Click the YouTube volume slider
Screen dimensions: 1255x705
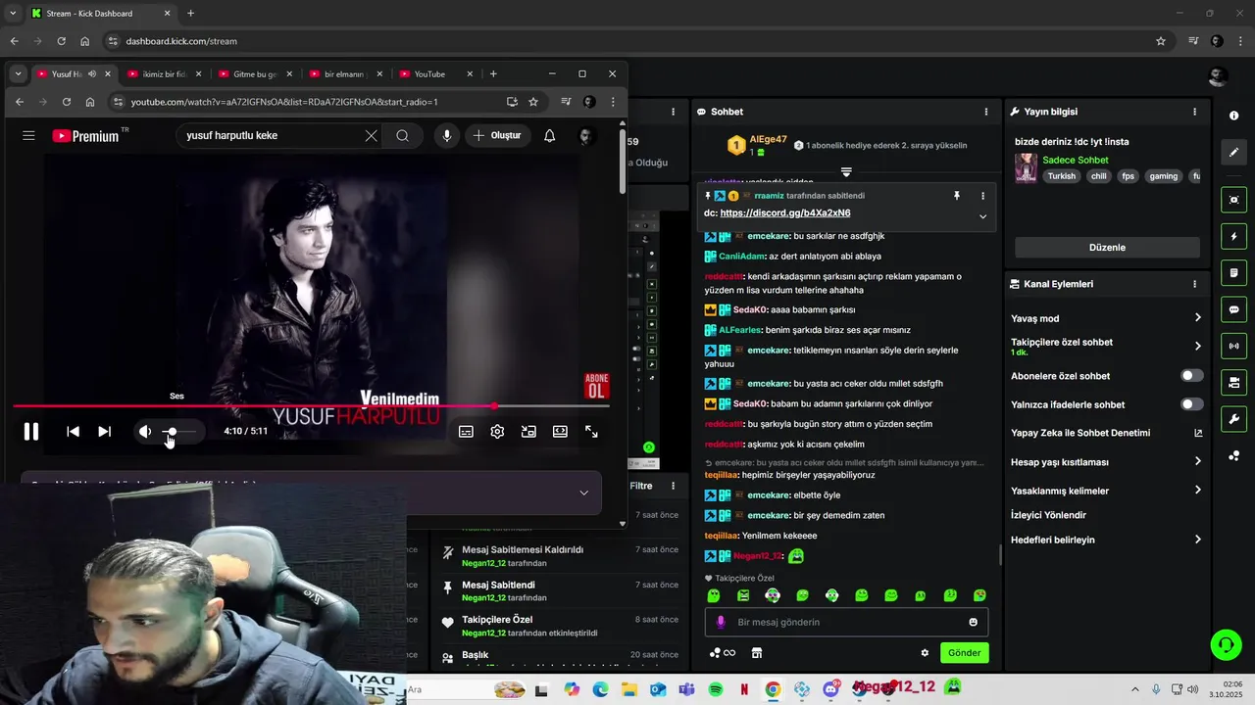coord(178,432)
